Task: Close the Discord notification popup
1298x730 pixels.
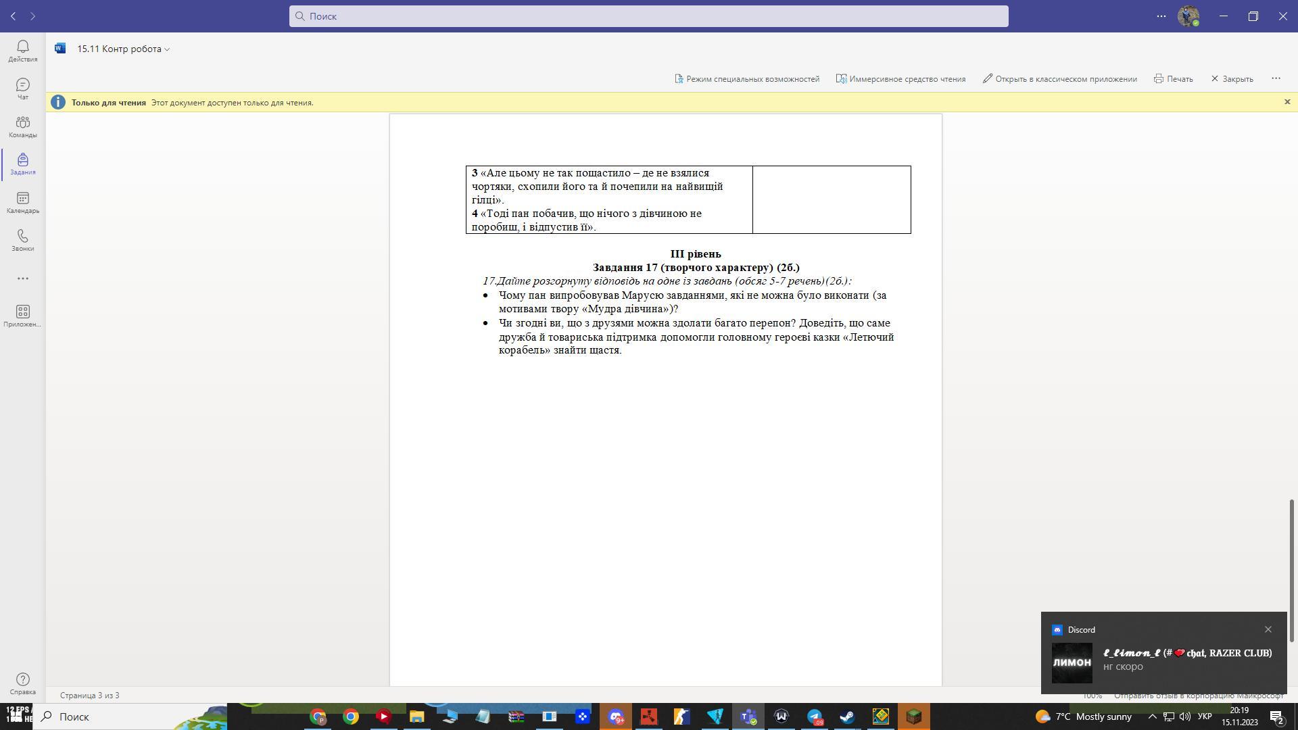Action: click(1268, 629)
